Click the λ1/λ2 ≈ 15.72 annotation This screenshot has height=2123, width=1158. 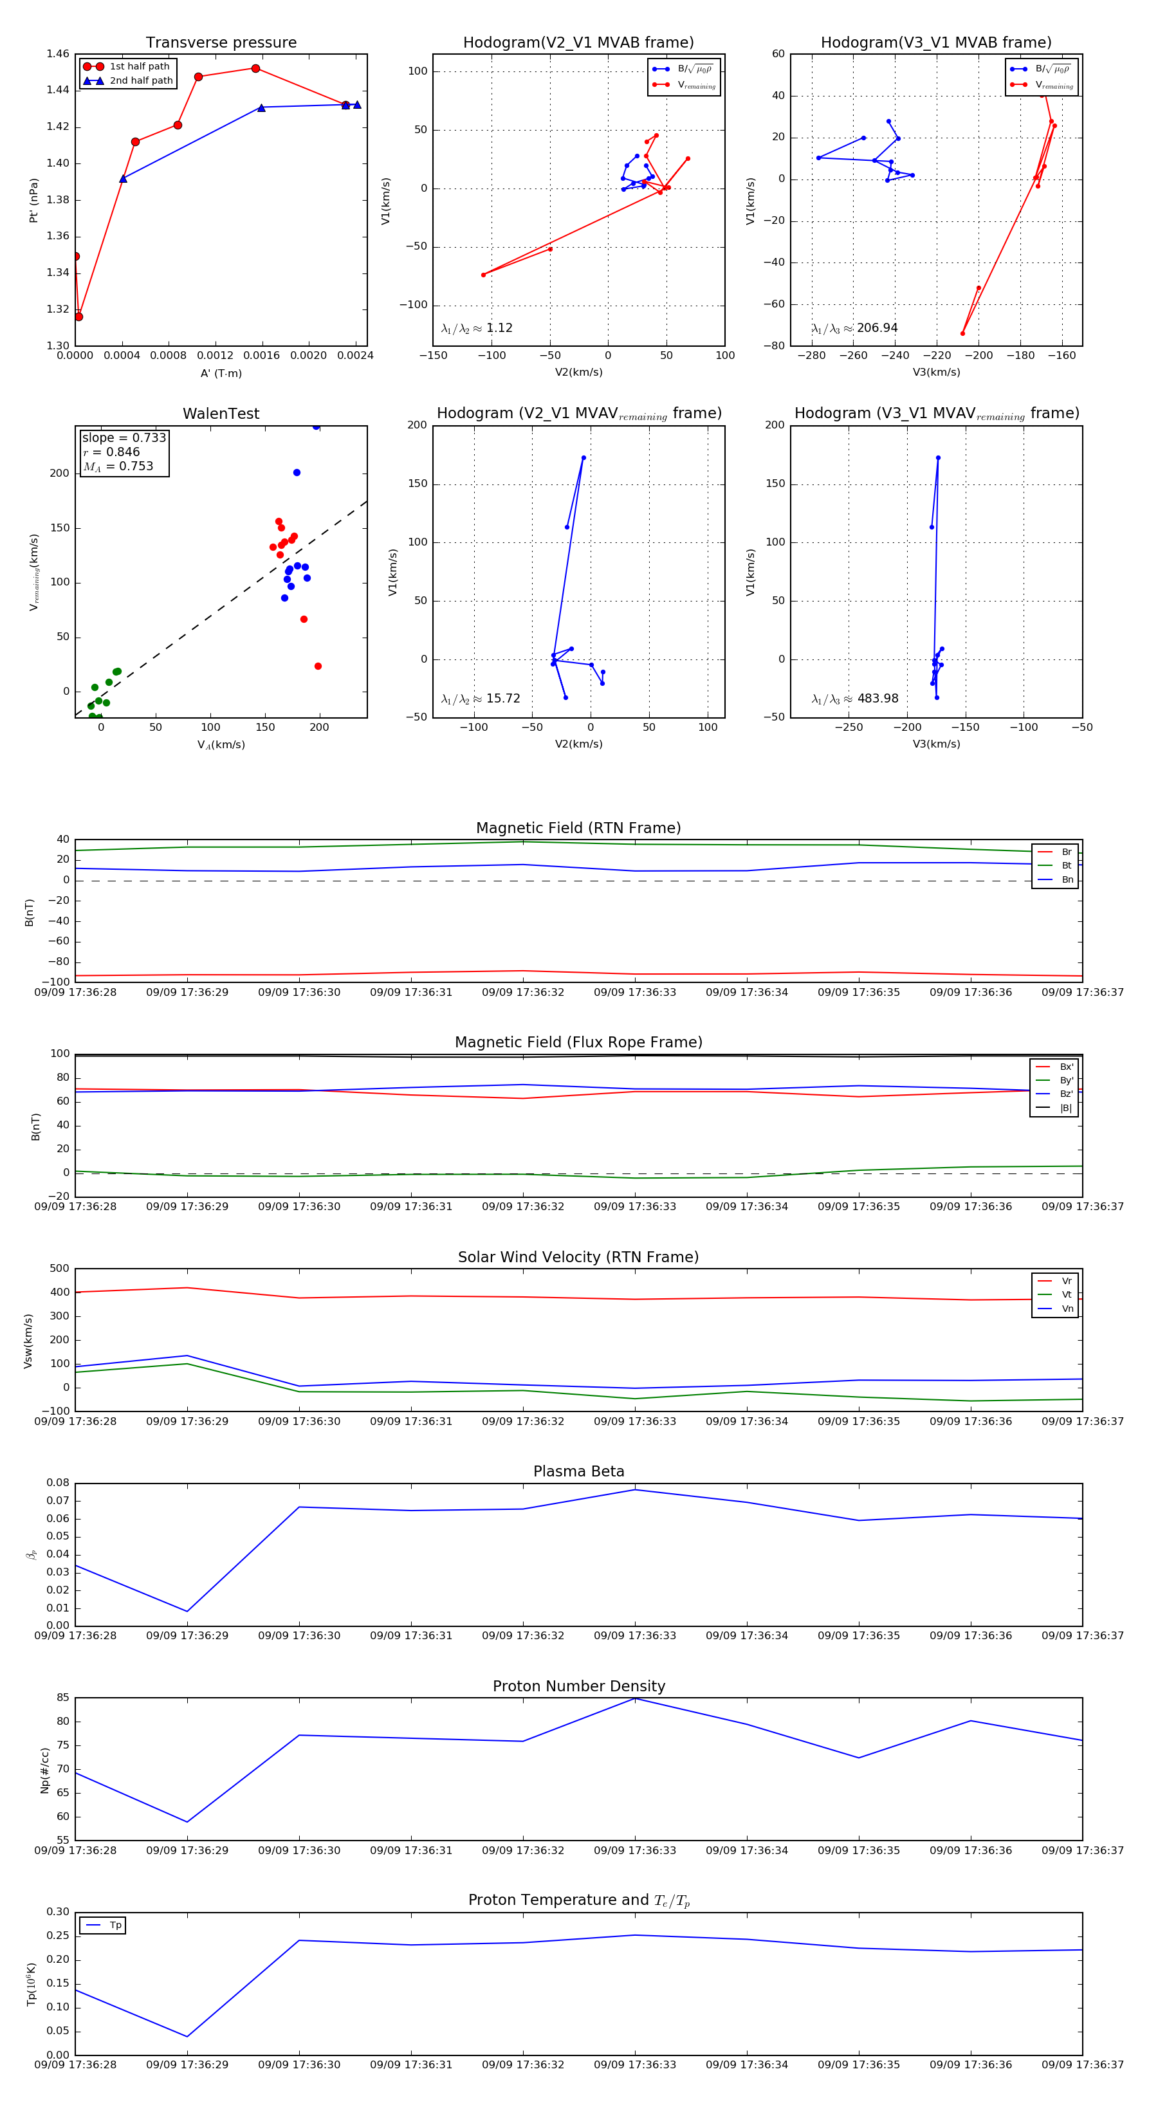[x=481, y=699]
